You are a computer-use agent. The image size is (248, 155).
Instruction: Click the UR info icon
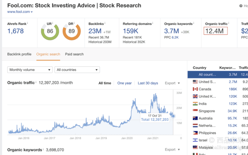pos(52,23)
